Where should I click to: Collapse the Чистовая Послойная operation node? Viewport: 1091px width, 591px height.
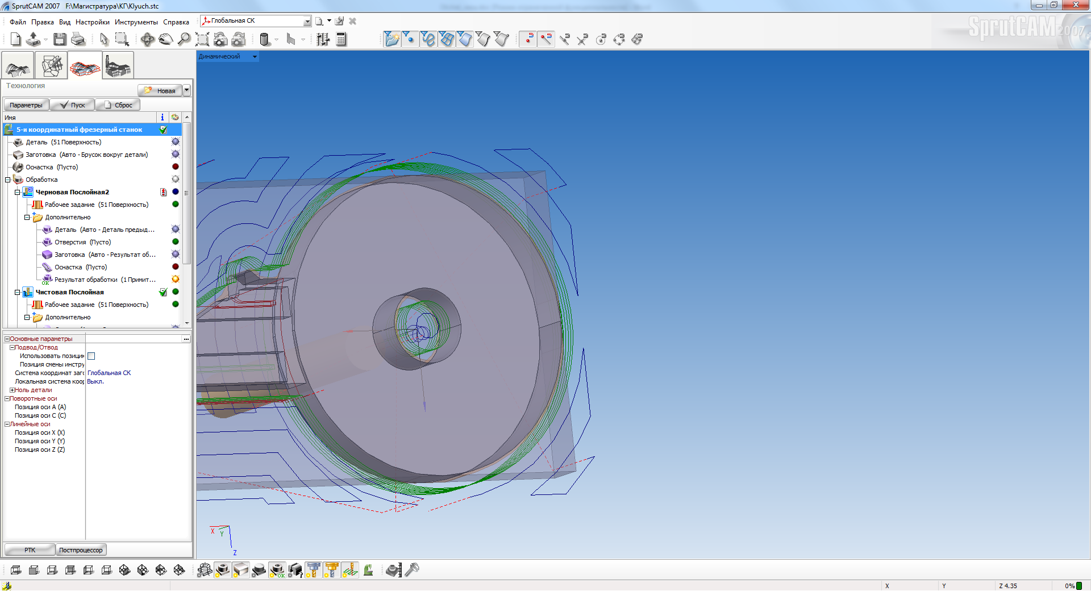click(18, 292)
